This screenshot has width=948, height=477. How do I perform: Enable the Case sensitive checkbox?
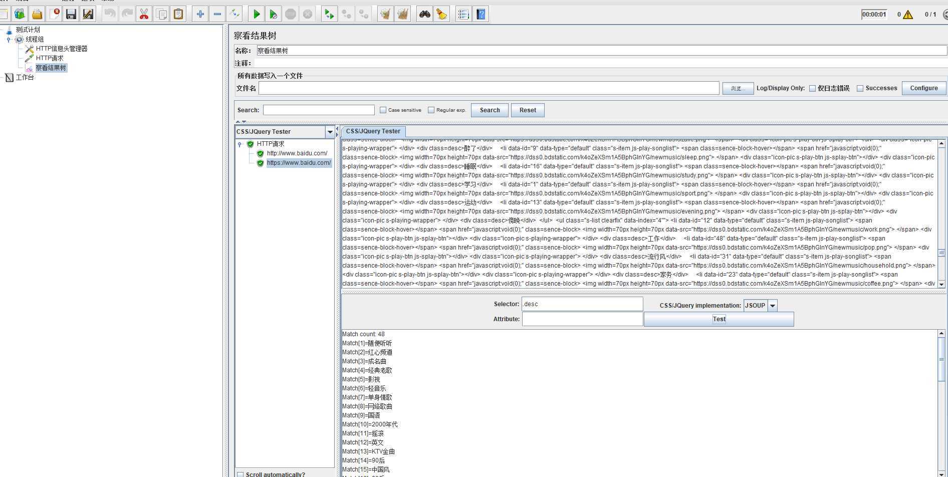(383, 110)
